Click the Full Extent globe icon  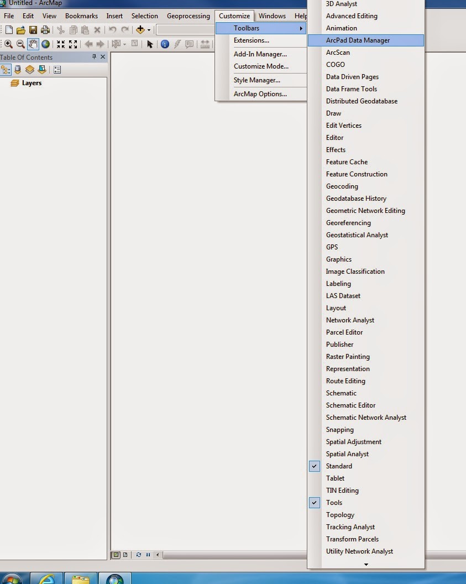point(45,44)
